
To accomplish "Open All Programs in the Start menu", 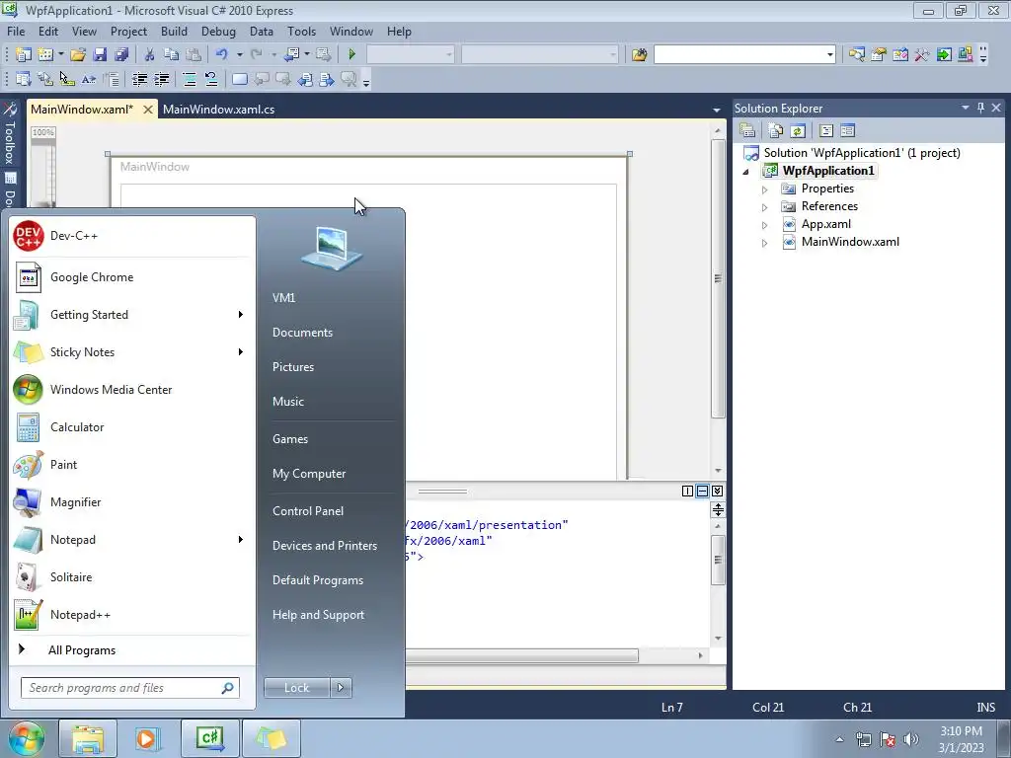I will [x=132, y=650].
